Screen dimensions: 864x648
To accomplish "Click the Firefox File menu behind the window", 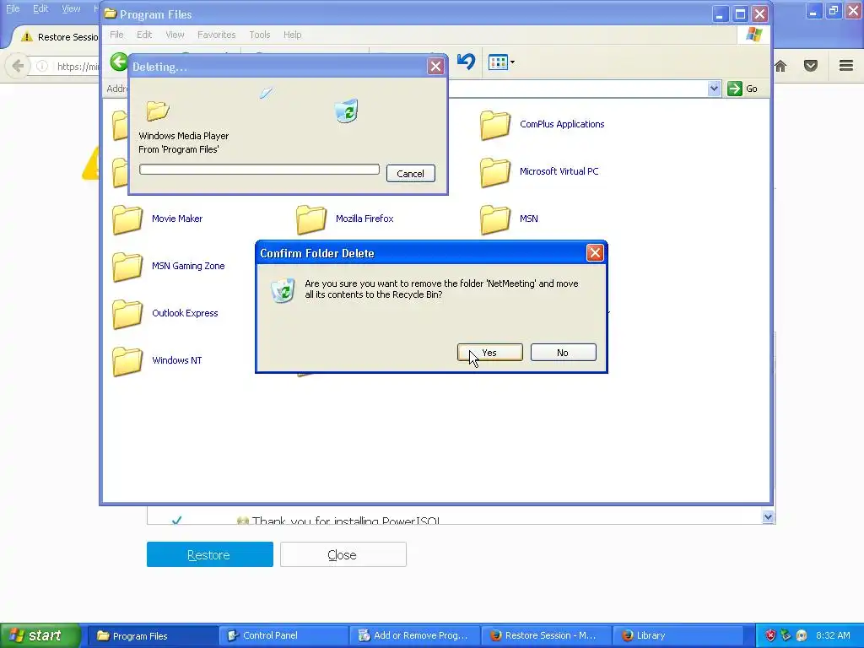I will [x=13, y=8].
